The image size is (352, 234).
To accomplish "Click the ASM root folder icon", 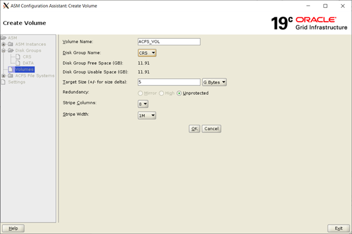I will [4, 38].
